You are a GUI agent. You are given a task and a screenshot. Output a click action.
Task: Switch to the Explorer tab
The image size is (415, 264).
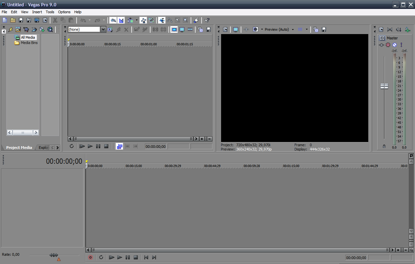tap(43, 148)
